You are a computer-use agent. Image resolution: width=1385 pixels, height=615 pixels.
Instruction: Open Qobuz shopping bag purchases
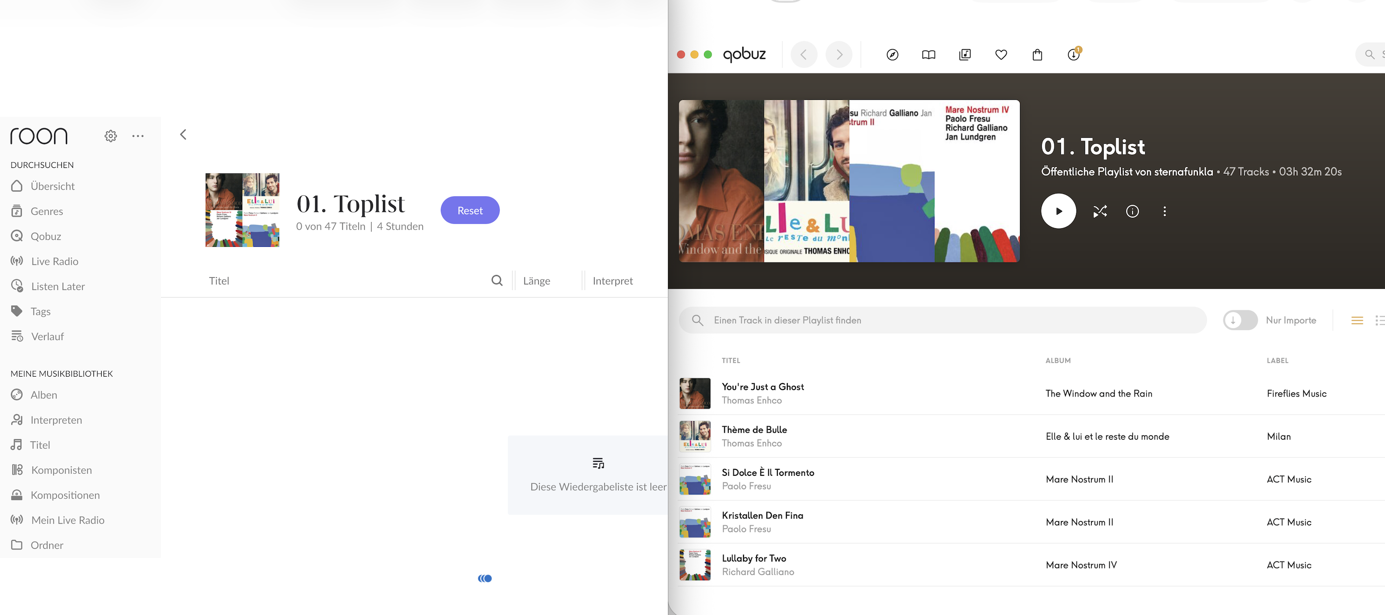[1037, 55]
